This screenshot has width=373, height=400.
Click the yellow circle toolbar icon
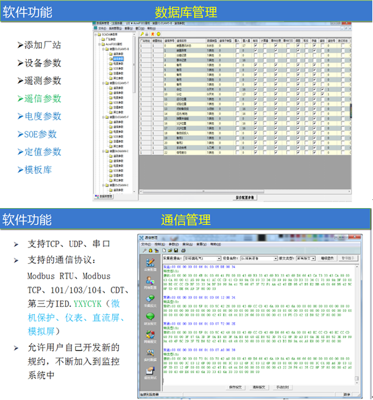coord(159,34)
